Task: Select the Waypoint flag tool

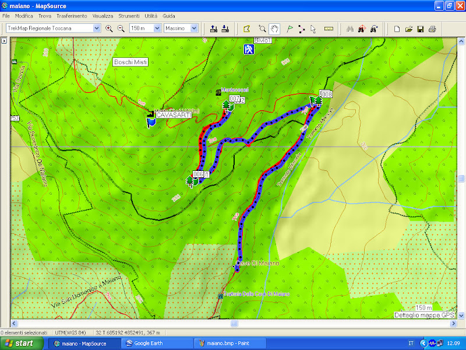Action: pos(290,29)
